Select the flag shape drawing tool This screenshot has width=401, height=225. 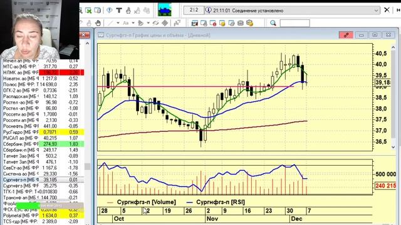[140, 23]
